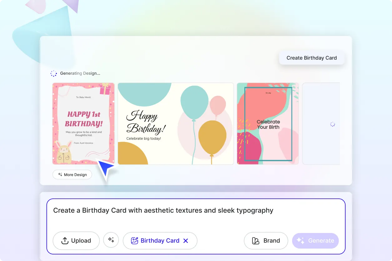Screen dimensions: 392x261
Task: Click the loading spinner in the fourth card
Action: pyautogui.click(x=332, y=124)
